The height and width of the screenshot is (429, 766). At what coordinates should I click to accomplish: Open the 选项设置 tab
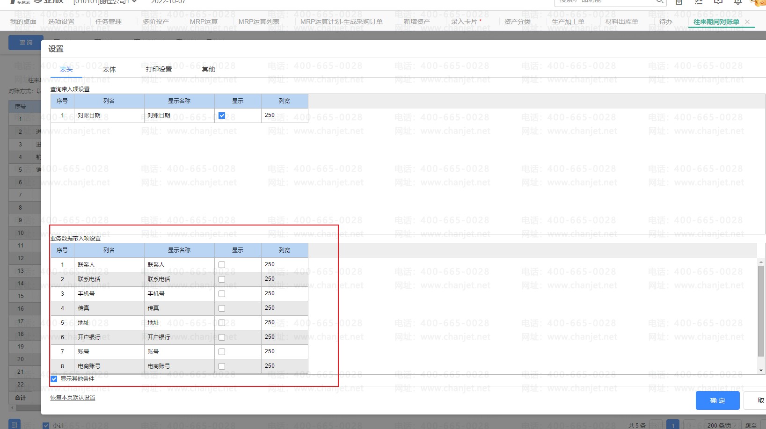(61, 22)
